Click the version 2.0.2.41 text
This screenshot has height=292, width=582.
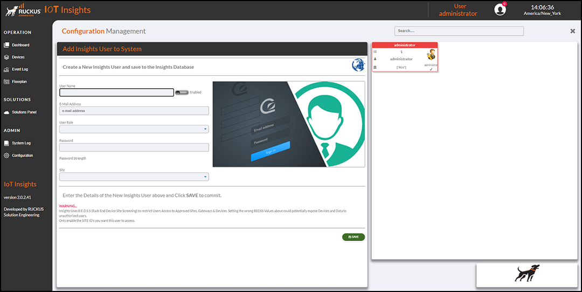coord(17,197)
